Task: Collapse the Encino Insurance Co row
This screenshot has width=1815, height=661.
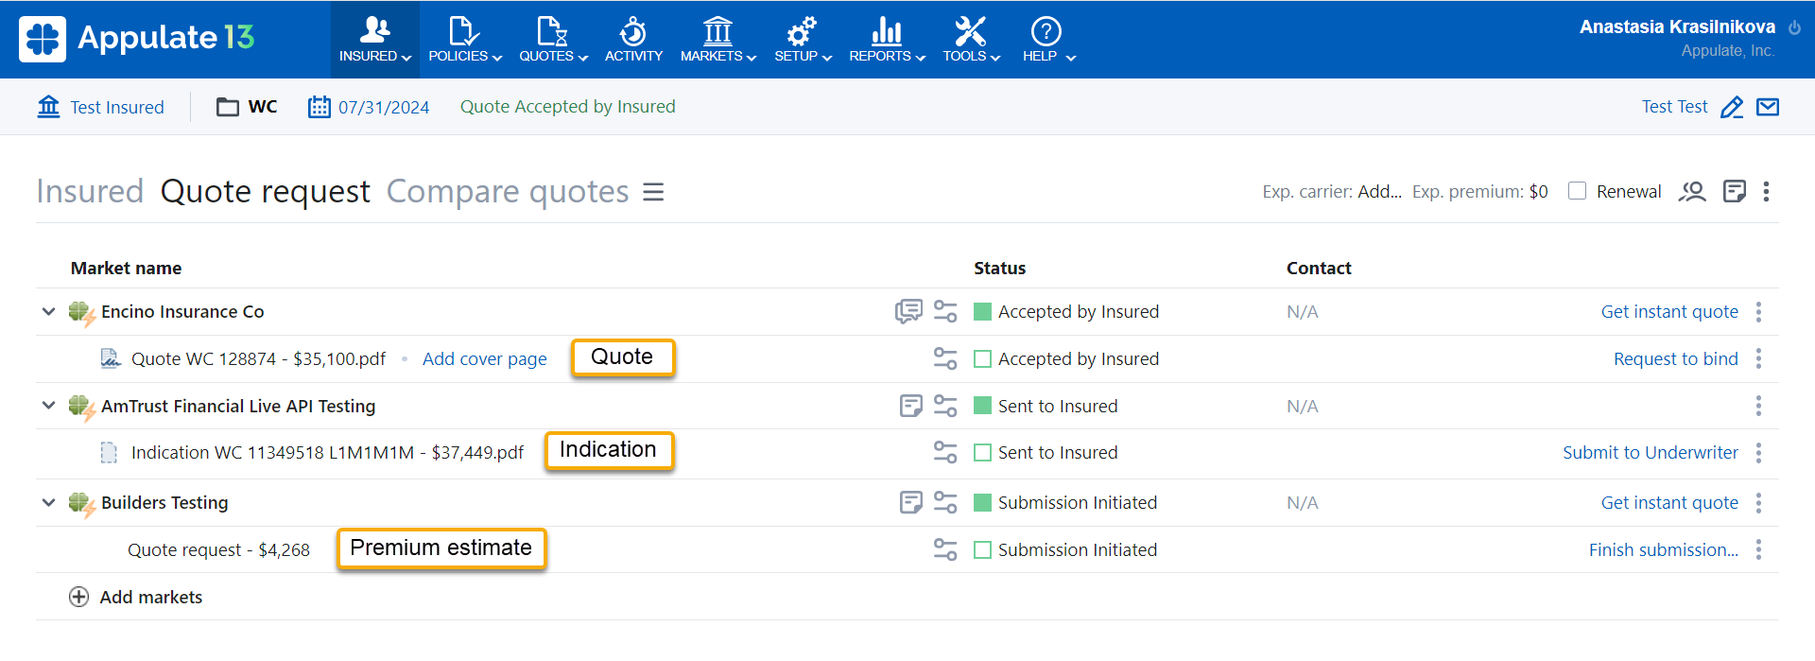Action: tap(48, 311)
